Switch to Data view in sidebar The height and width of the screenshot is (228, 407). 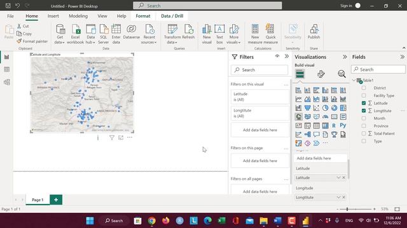coord(7,69)
